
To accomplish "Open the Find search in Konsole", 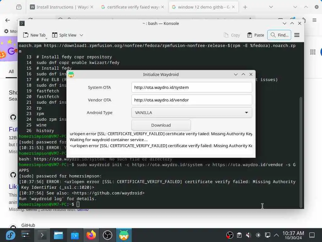I will (x=279, y=35).
